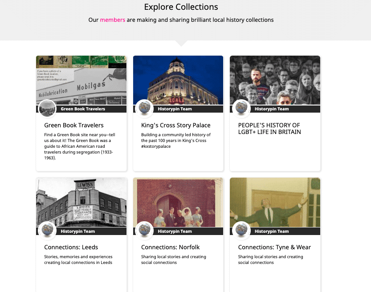Click the Green Book Travelers avatar icon
The width and height of the screenshot is (371, 292).
[x=47, y=109]
